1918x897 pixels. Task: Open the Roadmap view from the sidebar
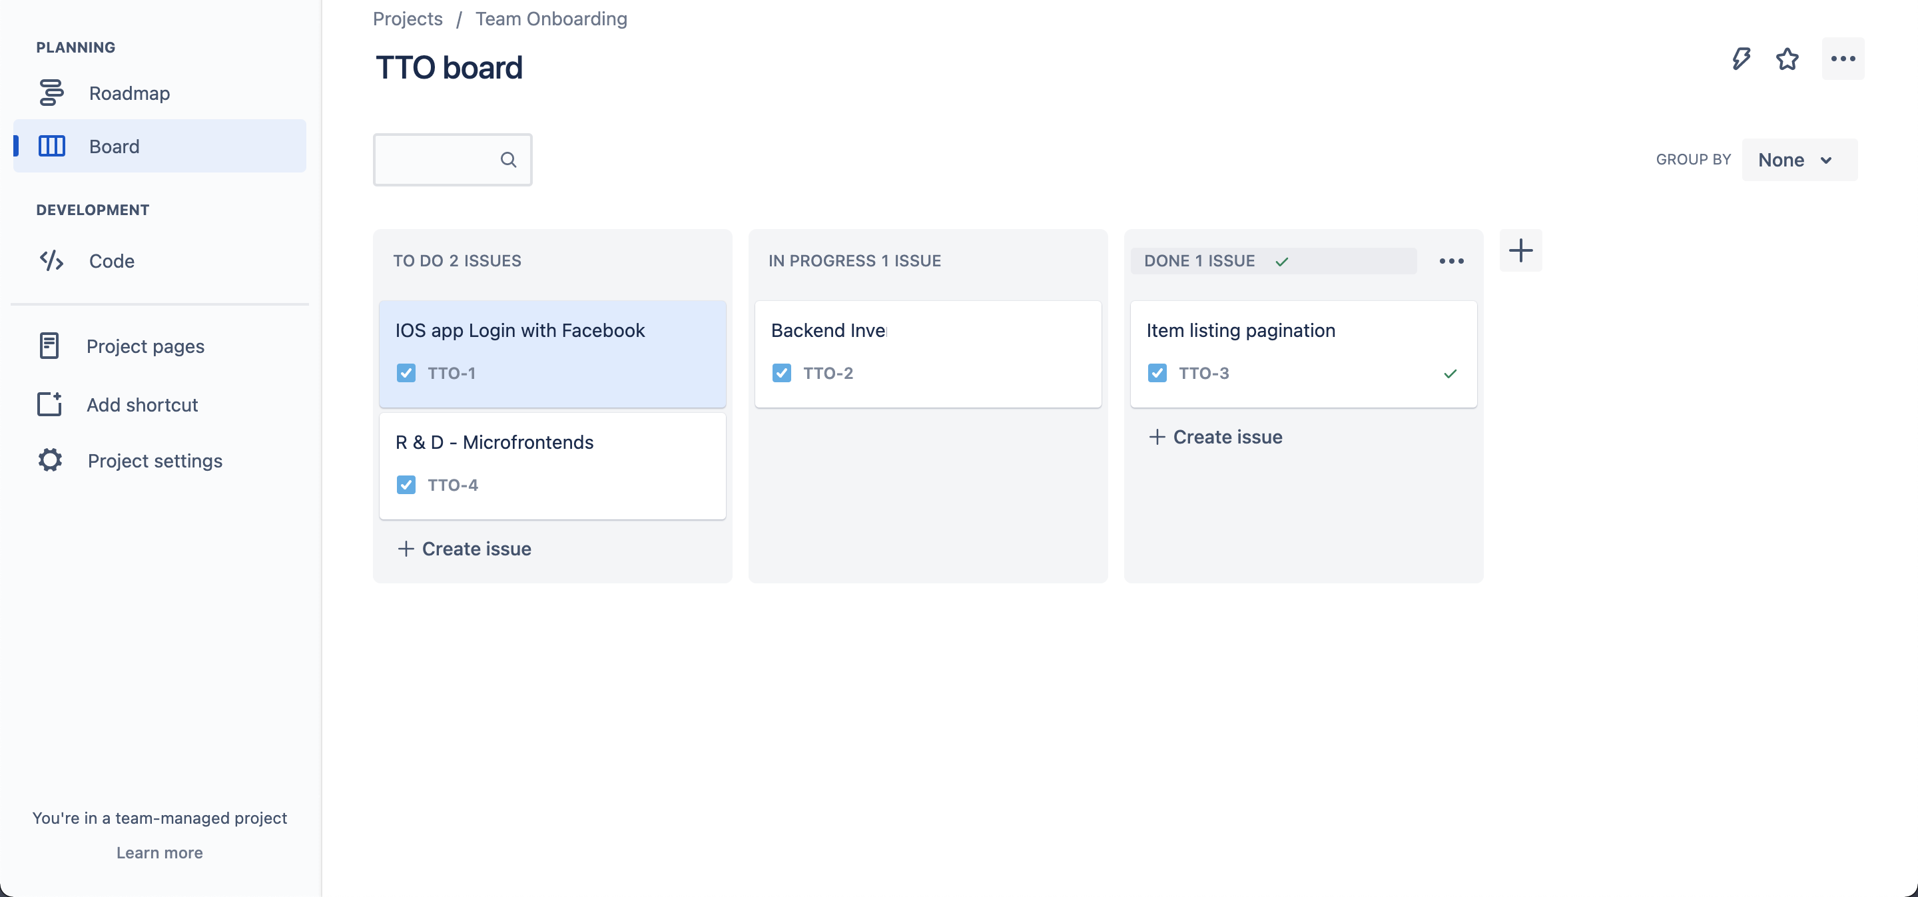pos(130,93)
